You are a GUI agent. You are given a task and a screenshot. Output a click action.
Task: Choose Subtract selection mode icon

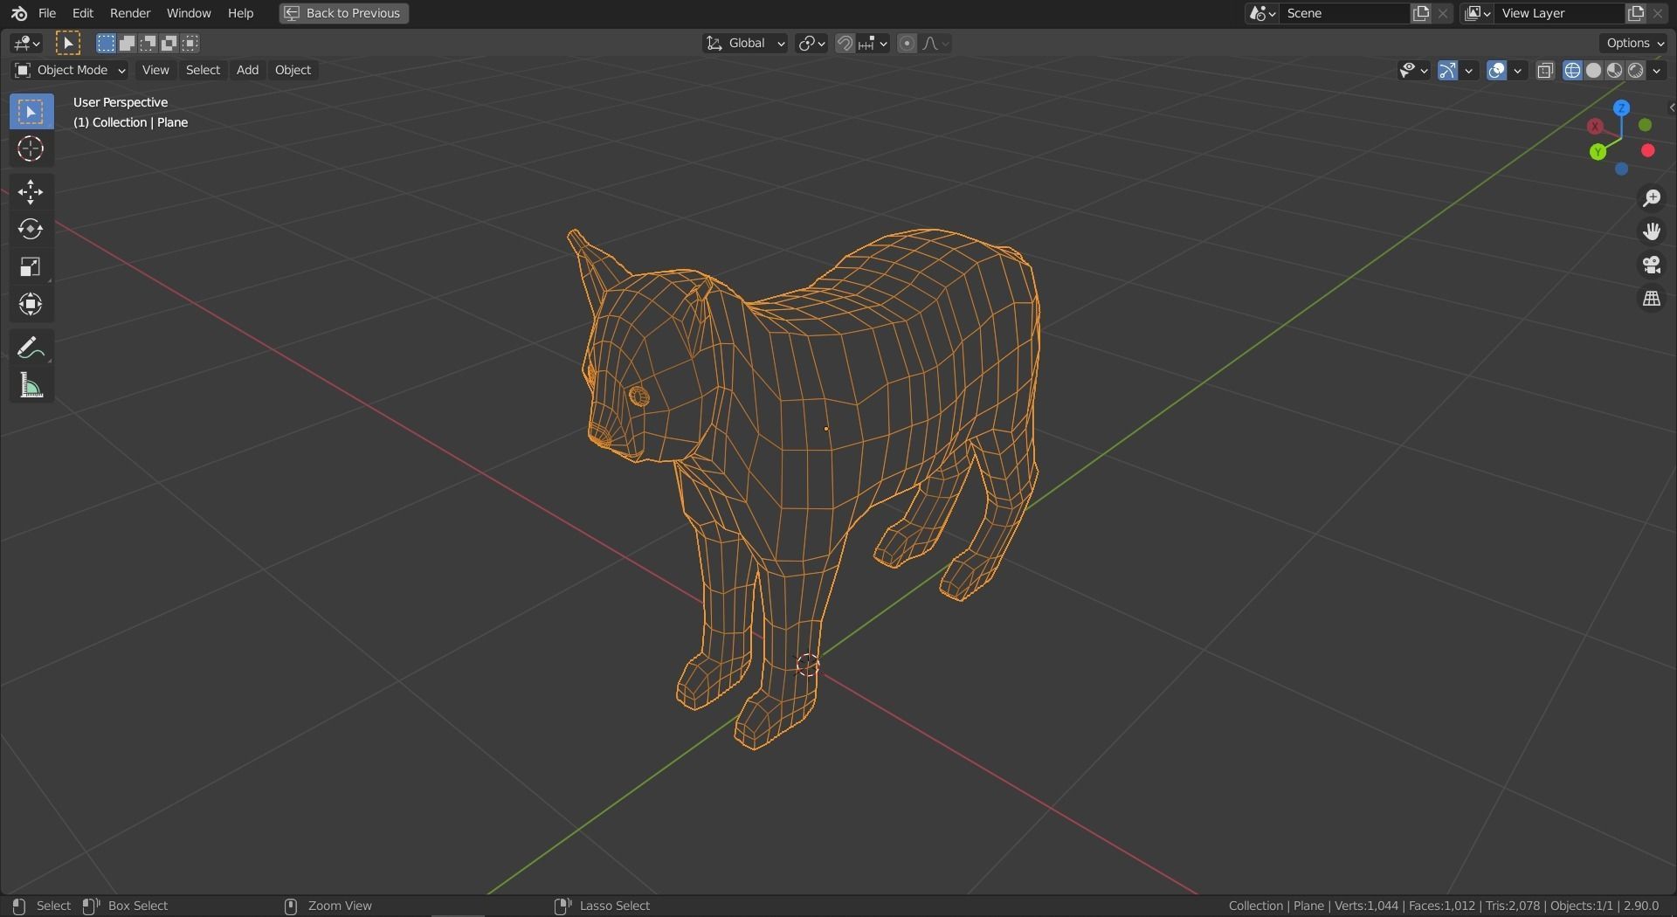pos(148,43)
